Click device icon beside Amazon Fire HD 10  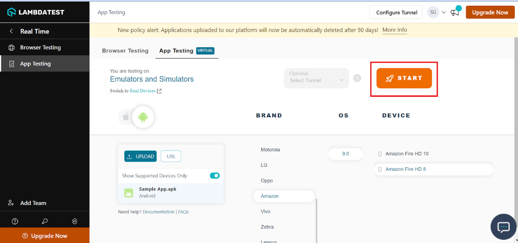coord(380,154)
